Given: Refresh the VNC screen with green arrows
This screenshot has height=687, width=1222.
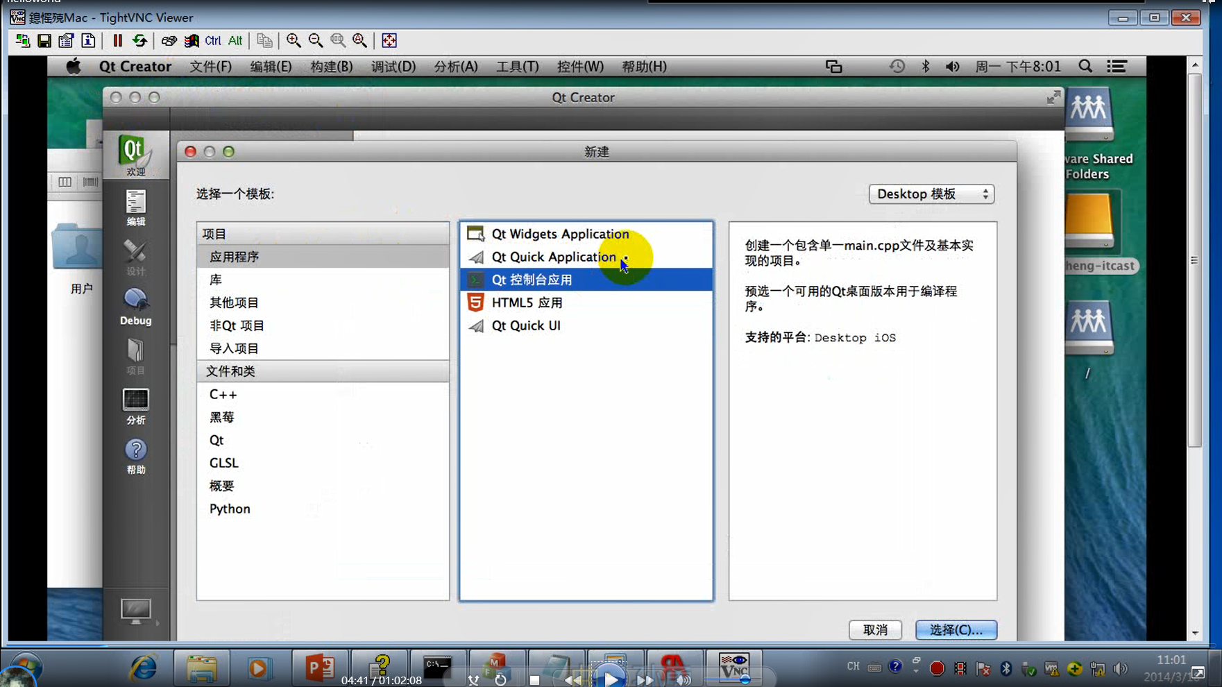Looking at the screenshot, I should (139, 41).
